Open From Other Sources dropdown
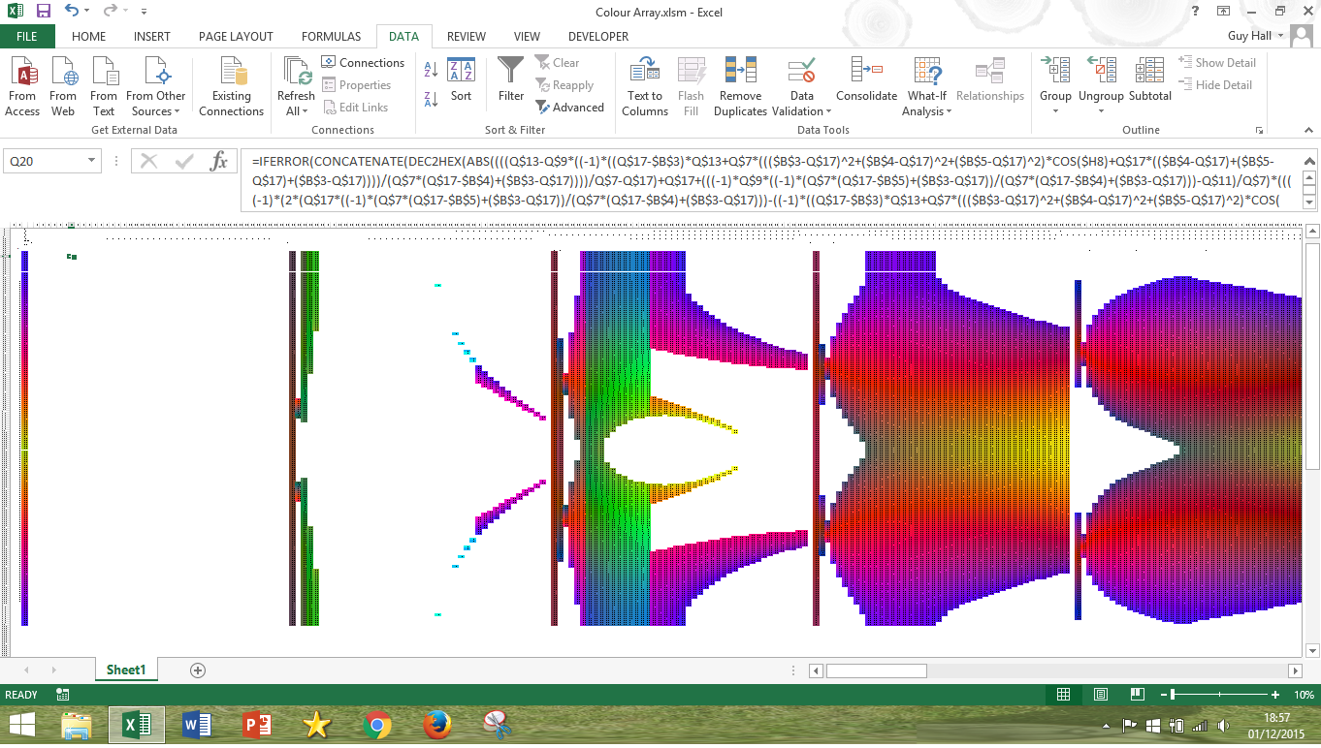The width and height of the screenshot is (1321, 748). [x=155, y=85]
